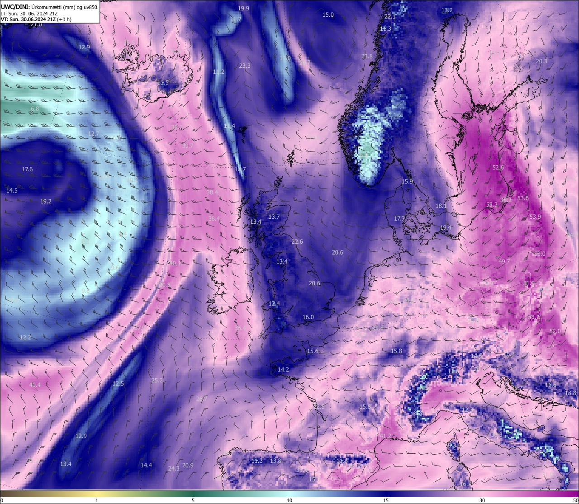Click the 22.6 value near Scotland's coast
The image size is (579, 504).
[297, 242]
